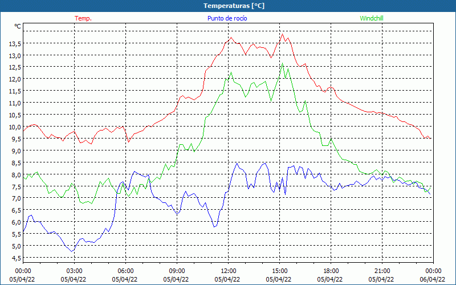Click the "5,5" y-axis value

click(17, 234)
